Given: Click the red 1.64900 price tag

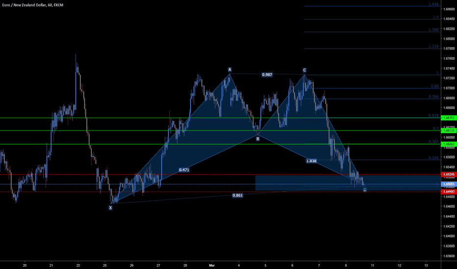Looking at the screenshot, I should pos(449,192).
